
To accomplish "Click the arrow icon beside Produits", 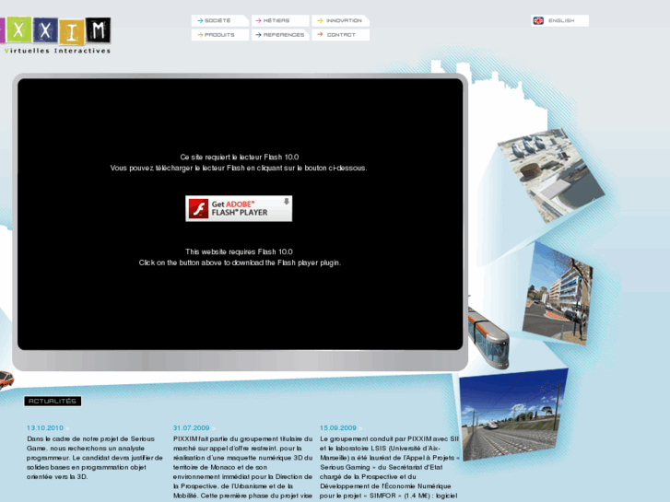I will click(x=200, y=35).
